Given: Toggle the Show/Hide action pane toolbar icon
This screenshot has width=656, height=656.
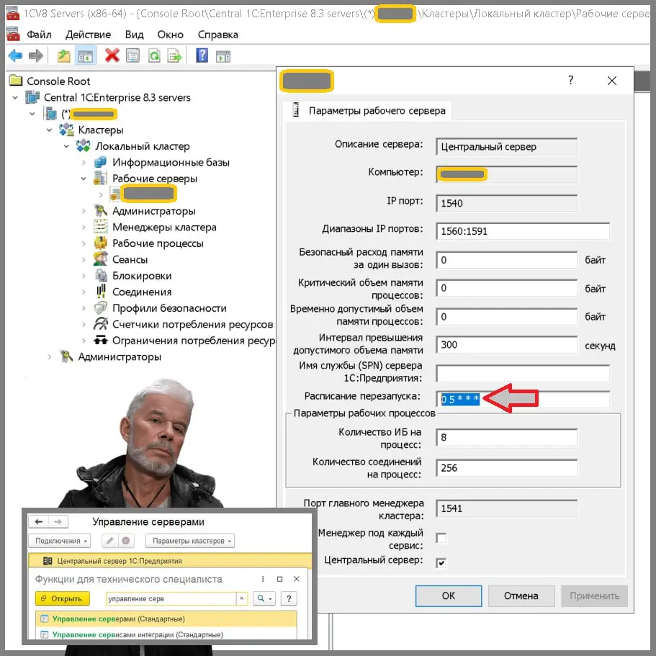Looking at the screenshot, I should [x=223, y=55].
